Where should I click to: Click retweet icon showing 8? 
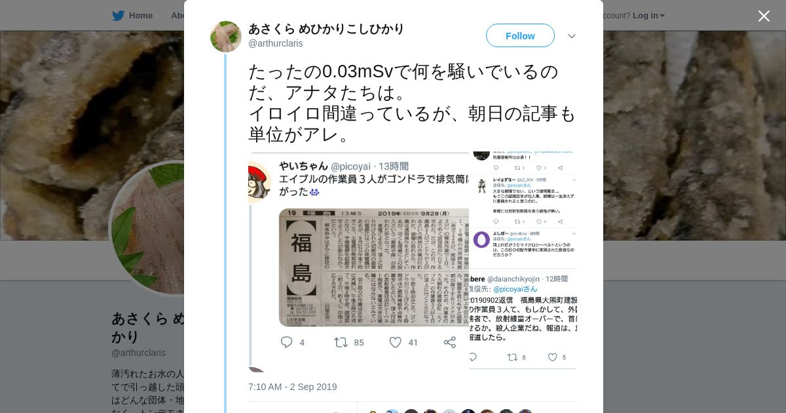click(x=512, y=357)
